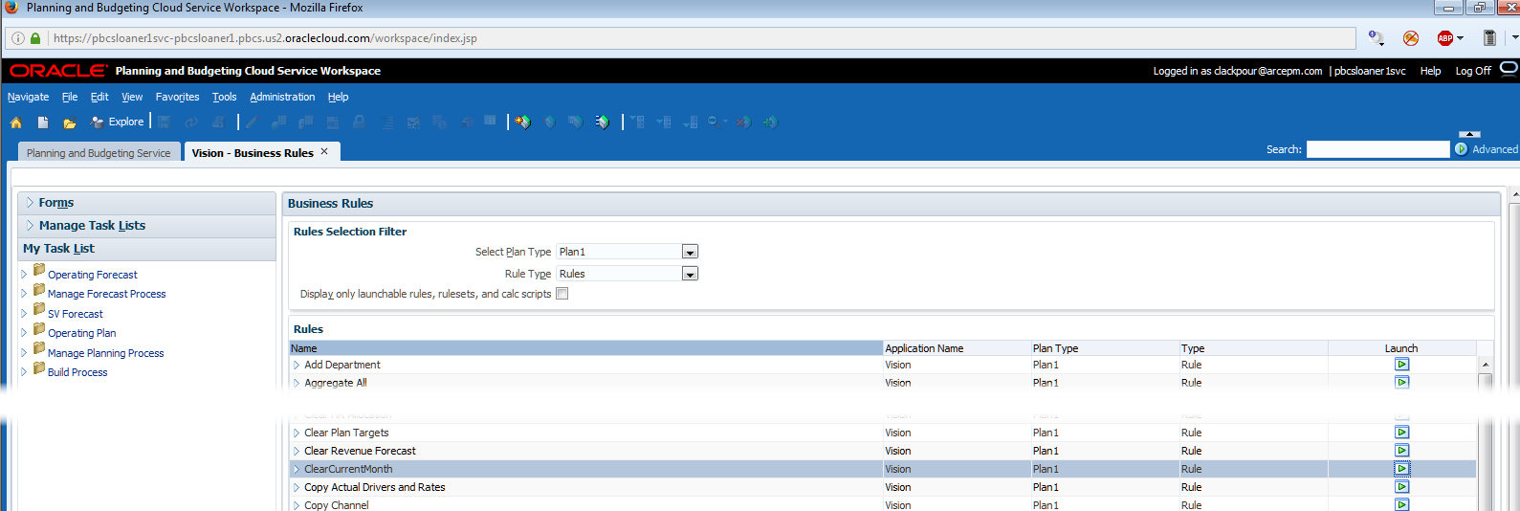The image size is (1520, 511).
Task: Expand the Manage Task Lists section
Action: point(30,226)
